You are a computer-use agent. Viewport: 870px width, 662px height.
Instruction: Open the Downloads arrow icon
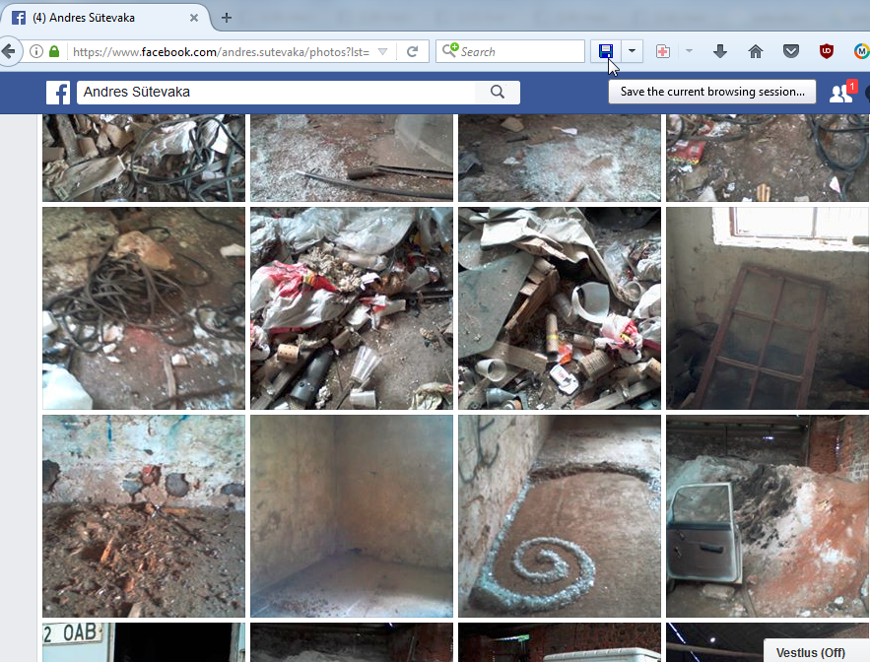[719, 51]
